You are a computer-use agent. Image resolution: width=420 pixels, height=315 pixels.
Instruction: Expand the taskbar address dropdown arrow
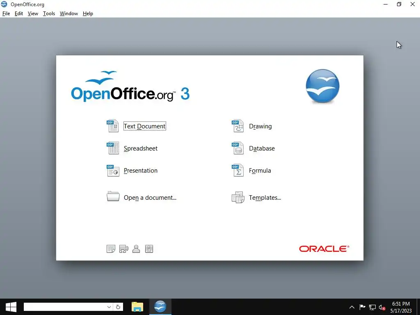click(x=109, y=307)
